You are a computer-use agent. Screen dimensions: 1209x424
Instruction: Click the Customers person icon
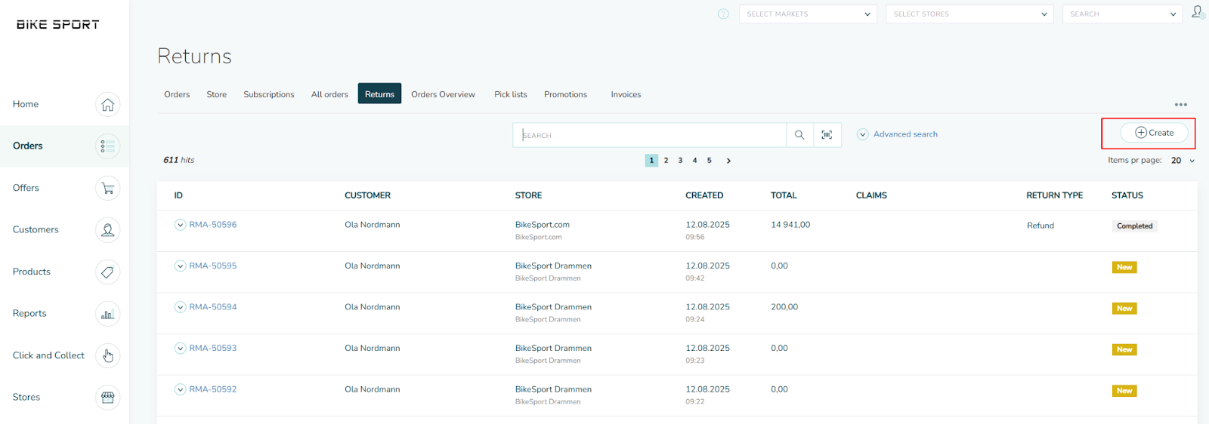click(107, 230)
